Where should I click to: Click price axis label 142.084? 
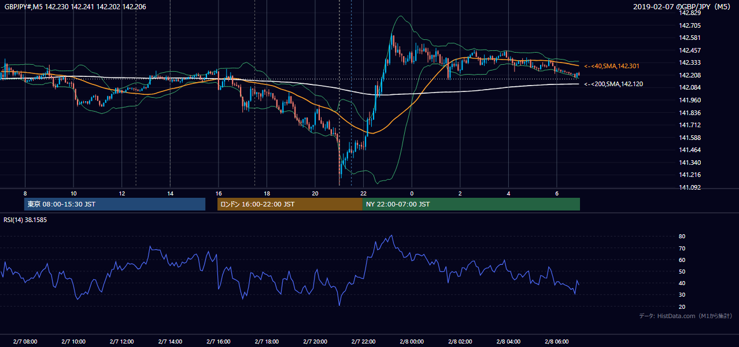(689, 87)
